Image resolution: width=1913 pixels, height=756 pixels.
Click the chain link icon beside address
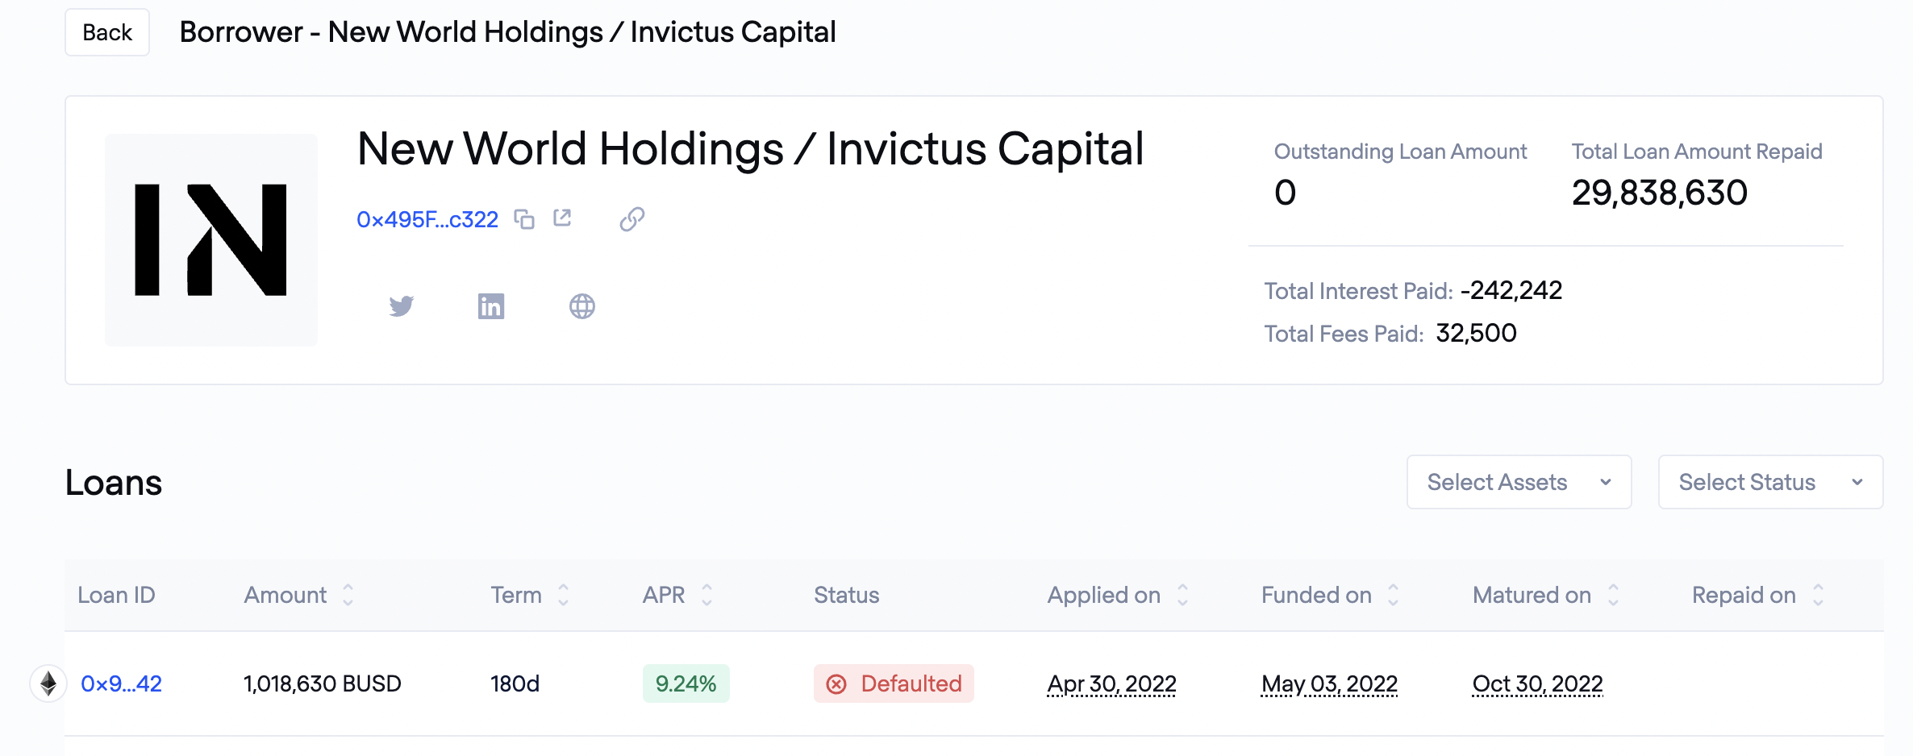coord(632,219)
